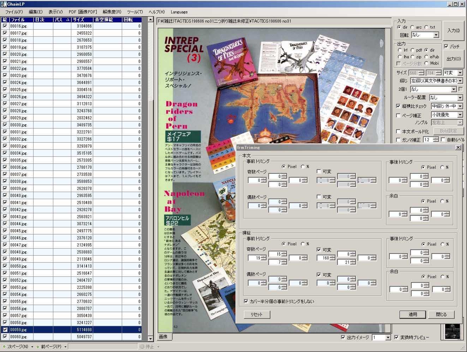
Task: Open the 出力イメージ number dropdown
Action: tap(388, 338)
